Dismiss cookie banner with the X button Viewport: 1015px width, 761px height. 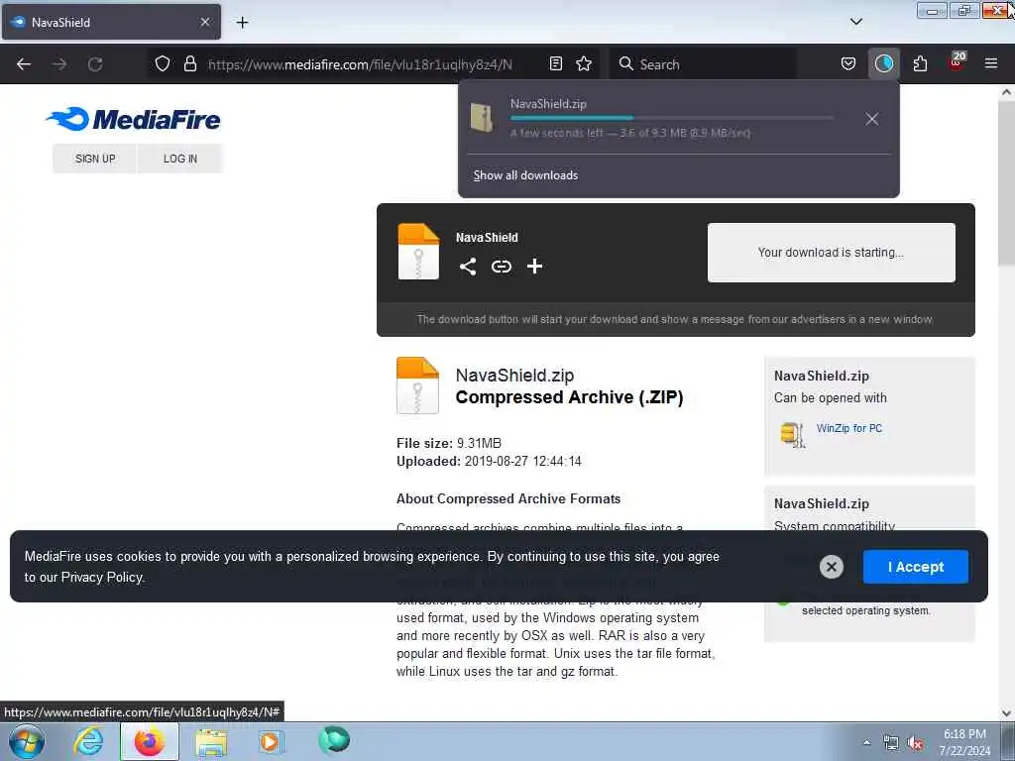[832, 567]
